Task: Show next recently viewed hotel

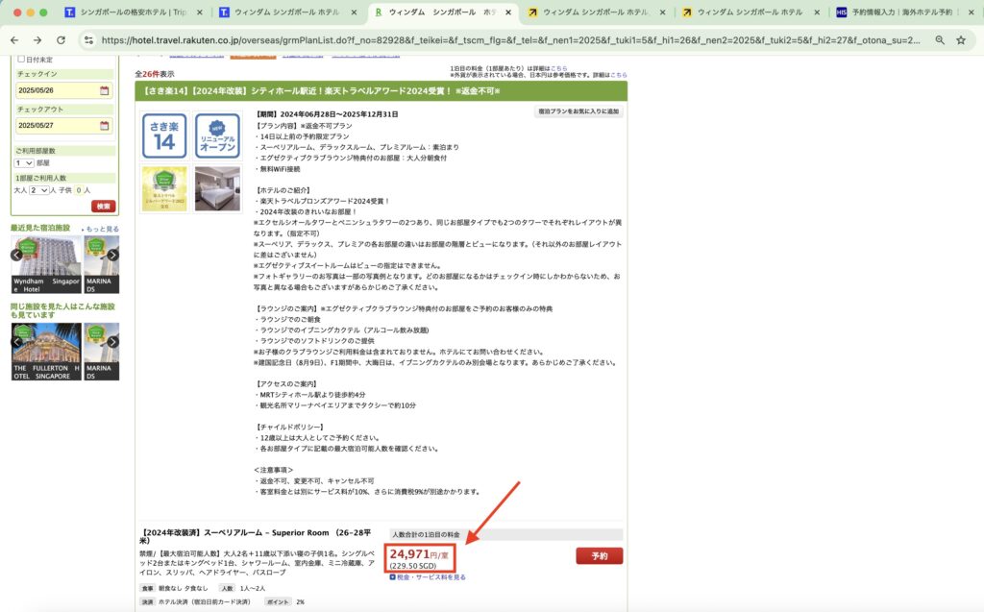Action: pos(112,255)
